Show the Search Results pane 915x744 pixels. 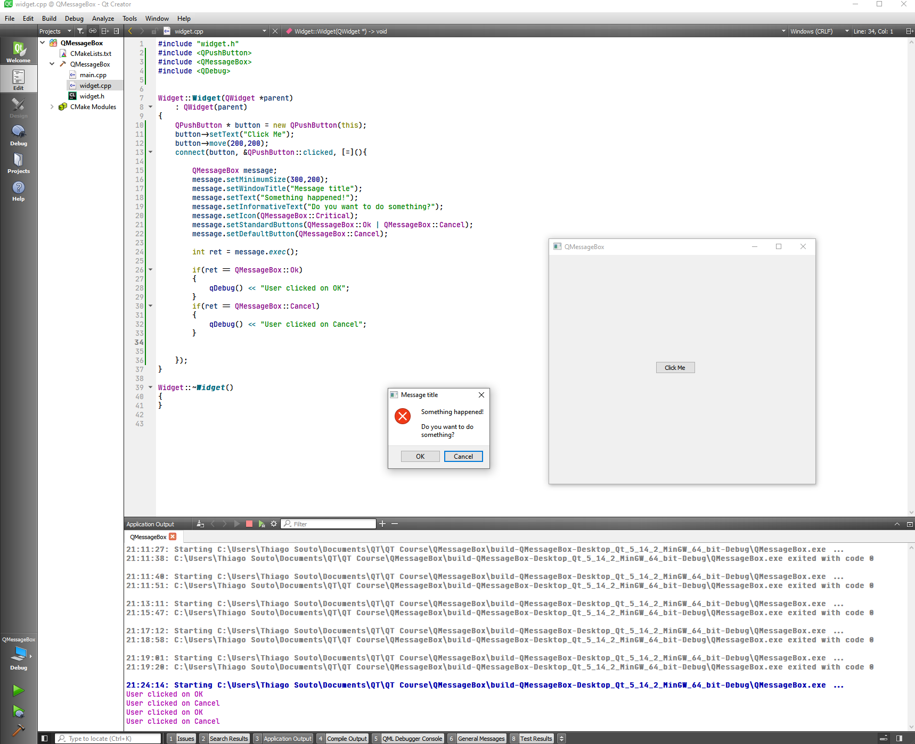point(224,738)
